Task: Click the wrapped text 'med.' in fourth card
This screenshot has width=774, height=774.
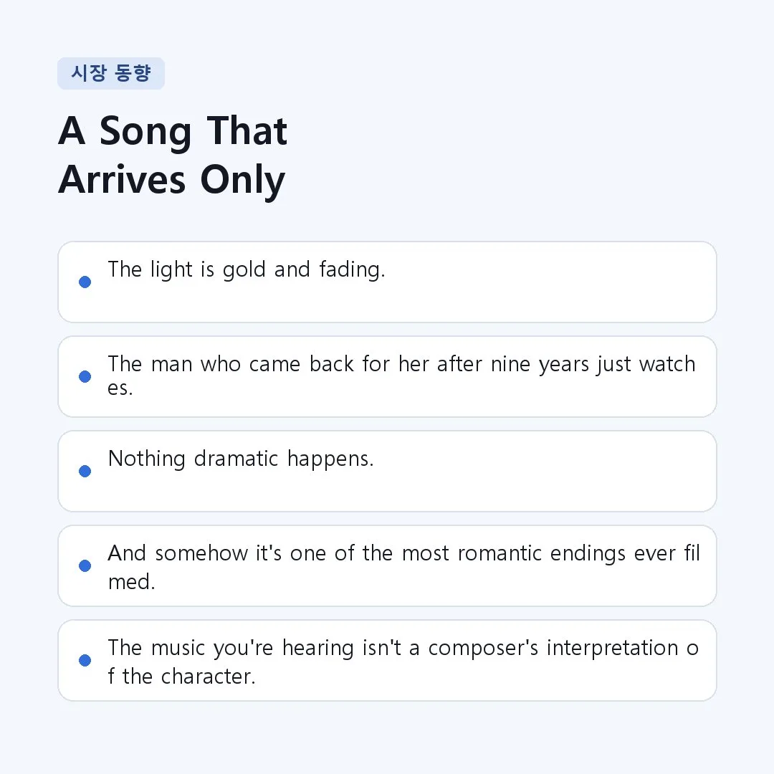Action: click(132, 582)
